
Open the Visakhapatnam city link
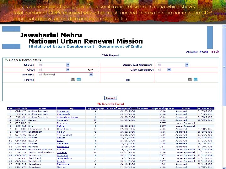coord(67,117)
